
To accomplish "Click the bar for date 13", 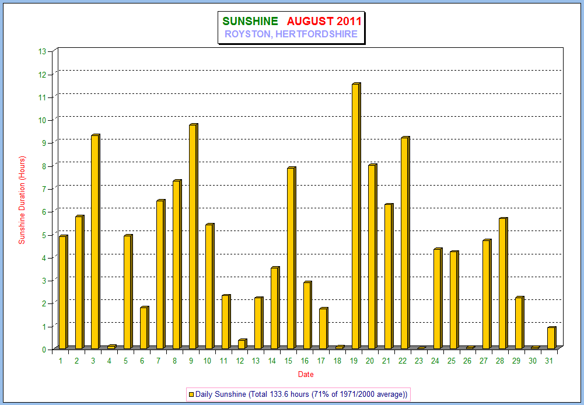I will 258,323.
